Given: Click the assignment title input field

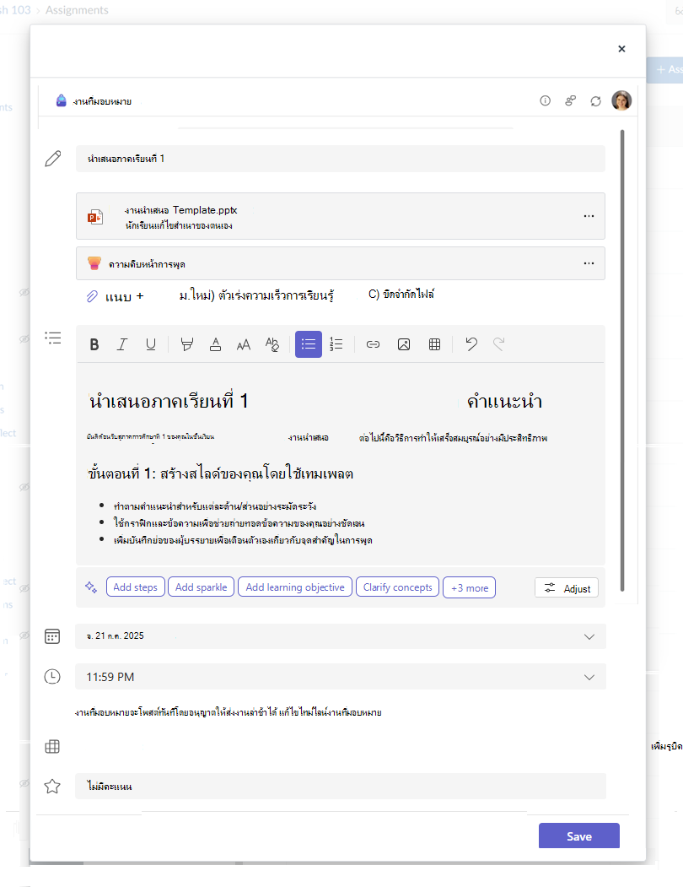Looking at the screenshot, I should pos(341,159).
